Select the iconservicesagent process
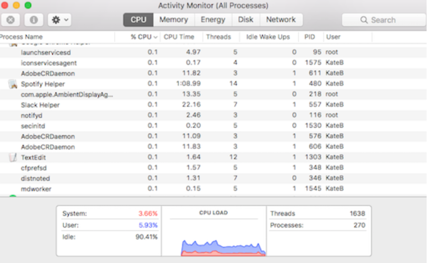 point(49,63)
